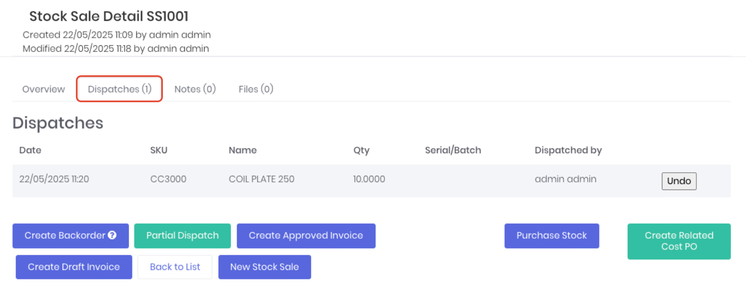746x293 pixels.
Task: Click the Create Backorder button
Action: 71,236
